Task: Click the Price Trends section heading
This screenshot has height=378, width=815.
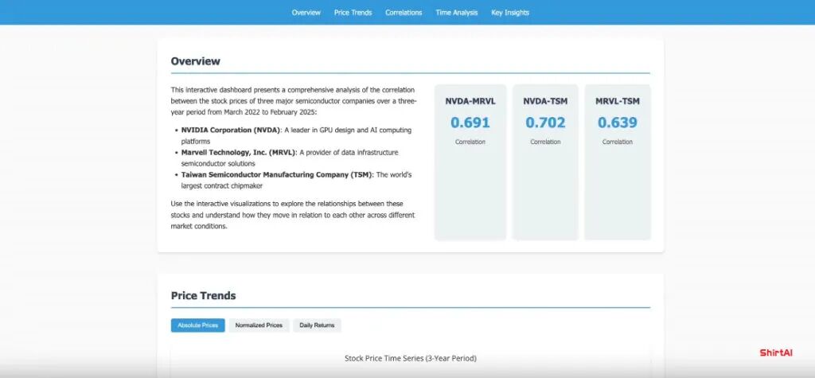Action: tap(203, 296)
